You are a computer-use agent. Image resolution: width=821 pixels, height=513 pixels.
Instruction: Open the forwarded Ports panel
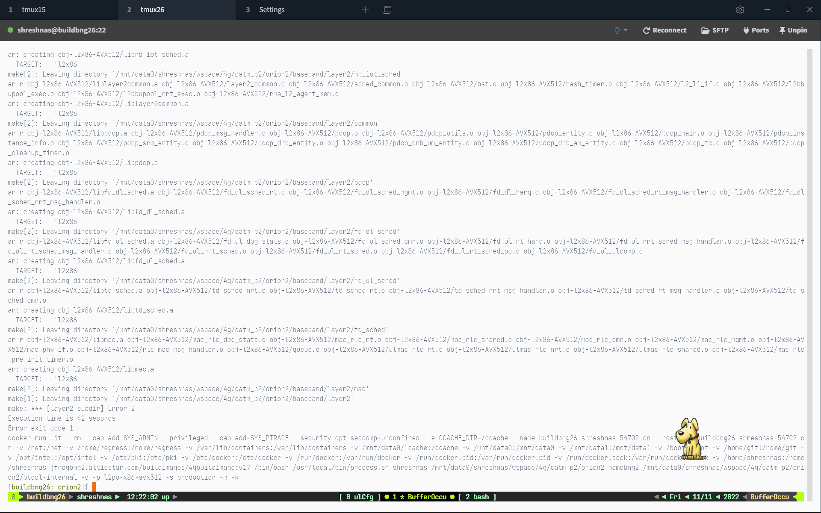(756, 30)
